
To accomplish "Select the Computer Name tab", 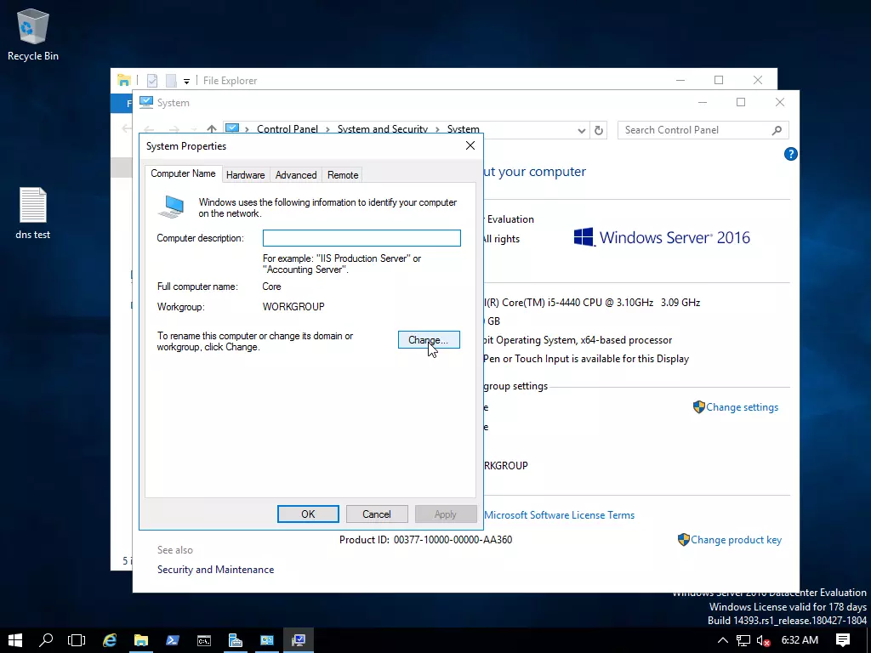I will [x=184, y=173].
